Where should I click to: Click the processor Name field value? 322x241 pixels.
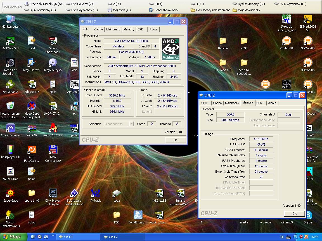coord(131,41)
